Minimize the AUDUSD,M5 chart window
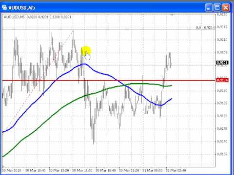This screenshot has width=234, height=175. [209, 8]
